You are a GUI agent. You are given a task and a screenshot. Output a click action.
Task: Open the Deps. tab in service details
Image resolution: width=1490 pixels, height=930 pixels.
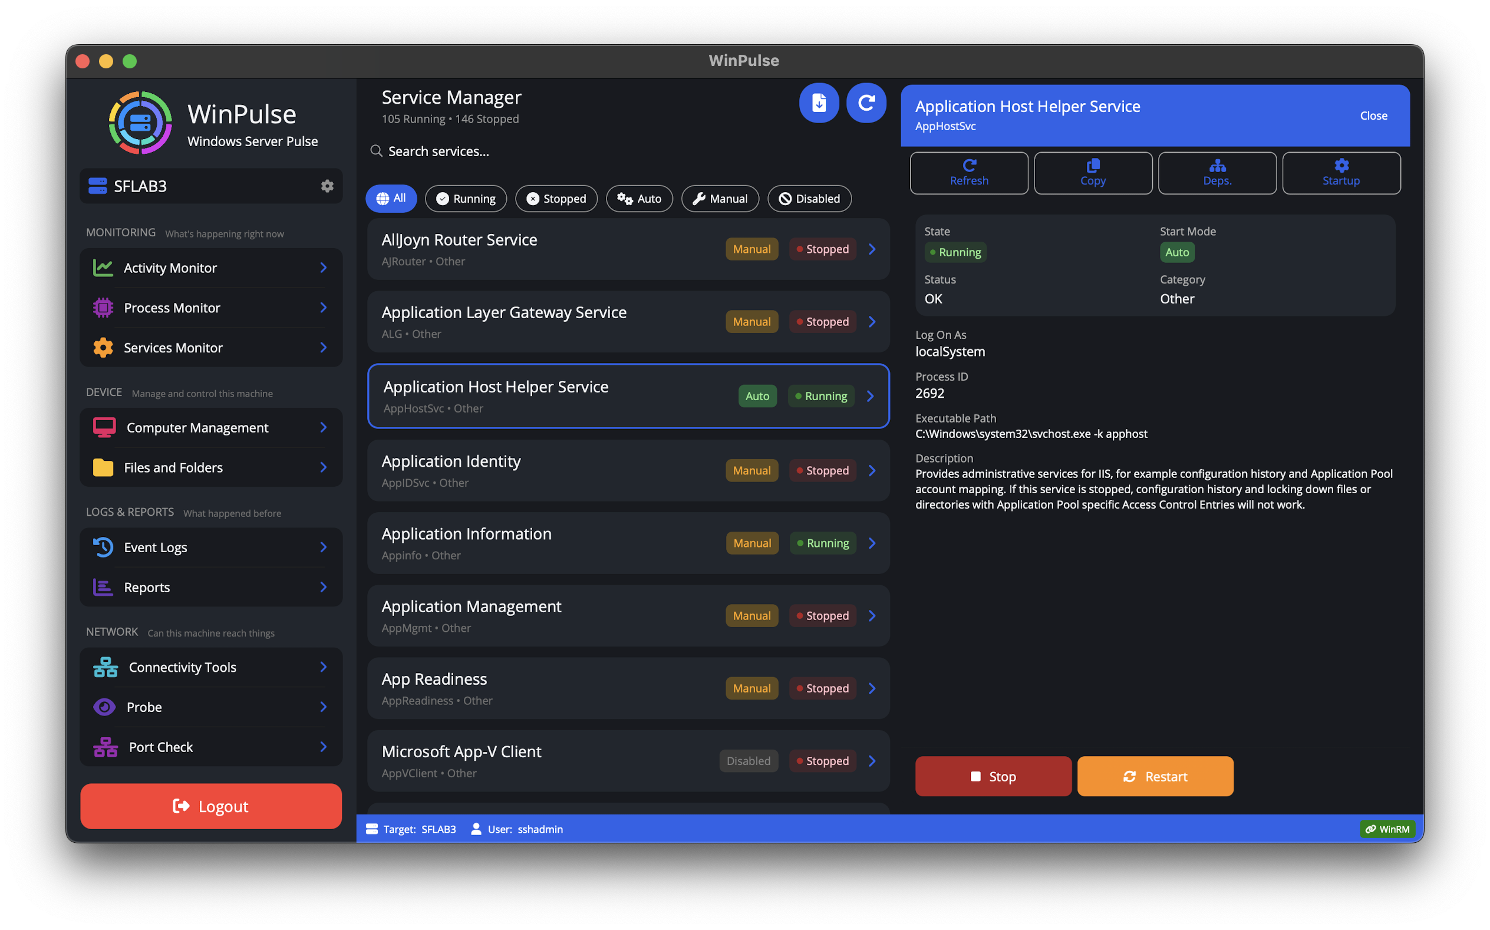coord(1217,173)
